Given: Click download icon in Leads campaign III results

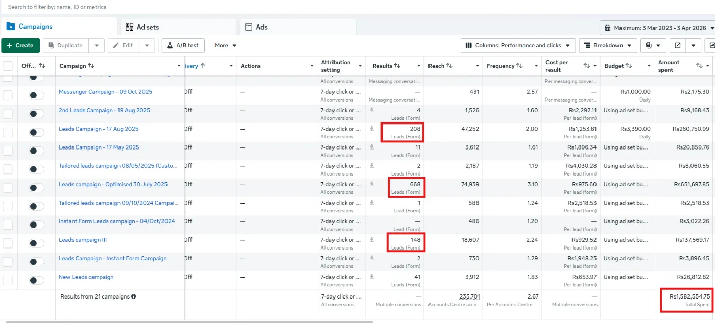Looking at the screenshot, I should 372,240.
